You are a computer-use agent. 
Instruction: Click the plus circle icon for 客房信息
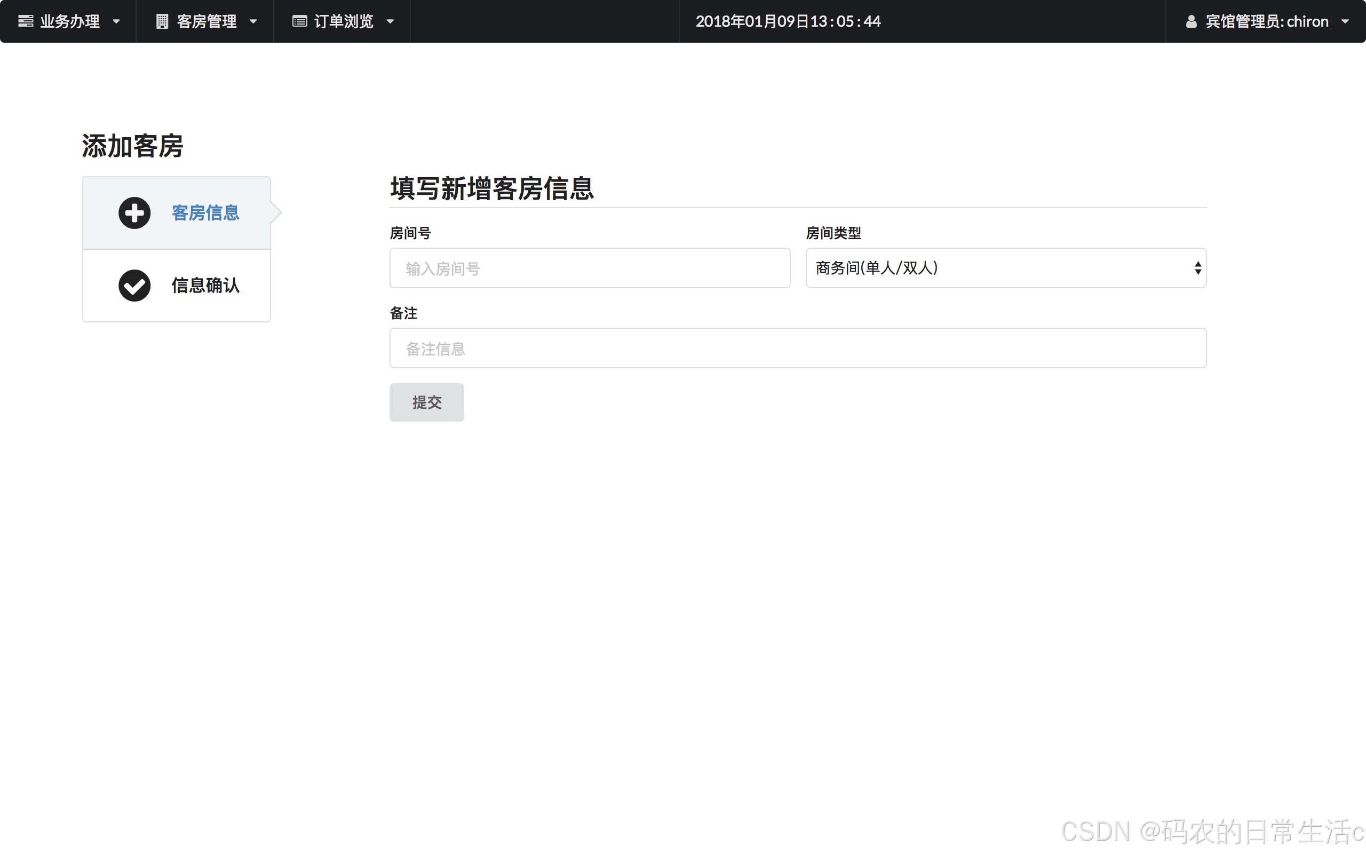134,213
